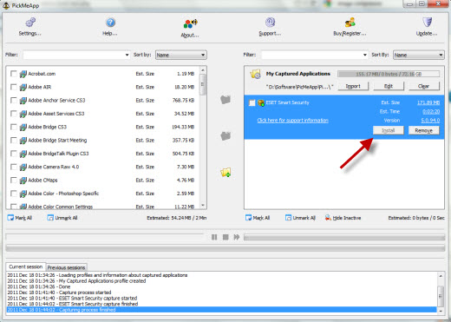The image size is (451, 322).
Task: Click down arrow of session log scrollbar
Action: click(441, 311)
